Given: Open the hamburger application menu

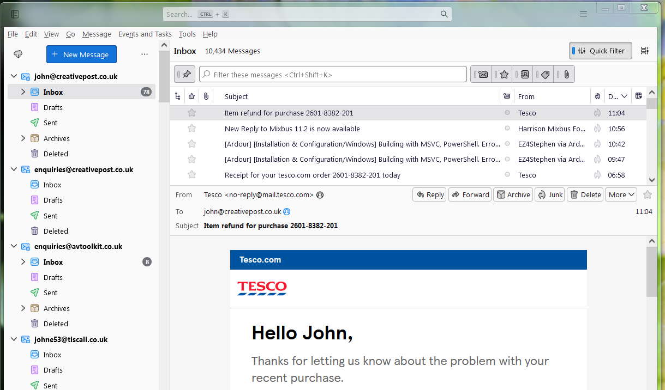Looking at the screenshot, I should (583, 14).
